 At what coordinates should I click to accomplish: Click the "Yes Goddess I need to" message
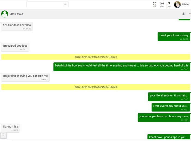pos(17,26)
